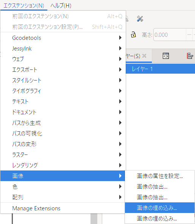
Task: Click the エクステンション(N) menu bar item
Action: 24,6
